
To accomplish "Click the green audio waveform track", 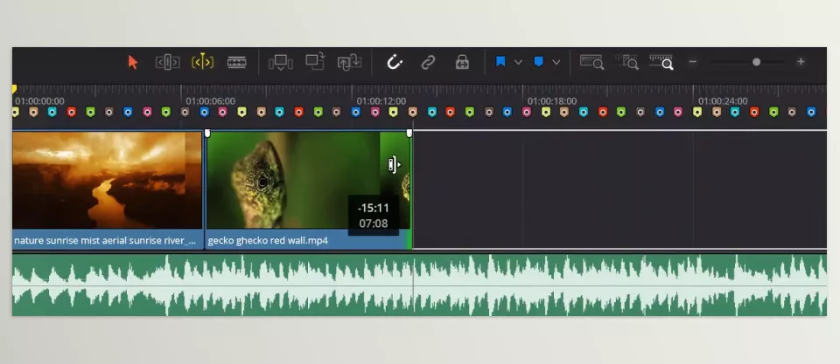I will pos(419,285).
